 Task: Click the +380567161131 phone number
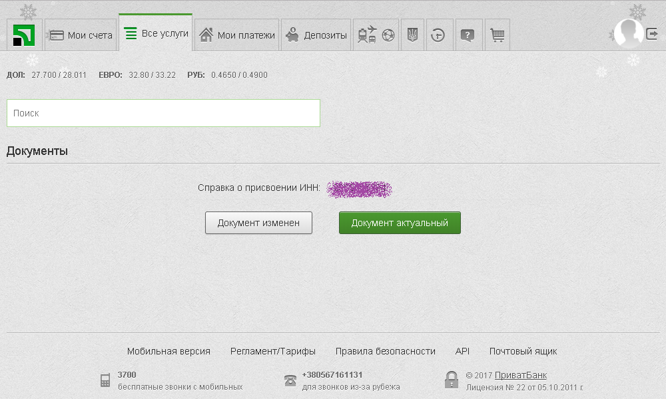click(x=332, y=375)
